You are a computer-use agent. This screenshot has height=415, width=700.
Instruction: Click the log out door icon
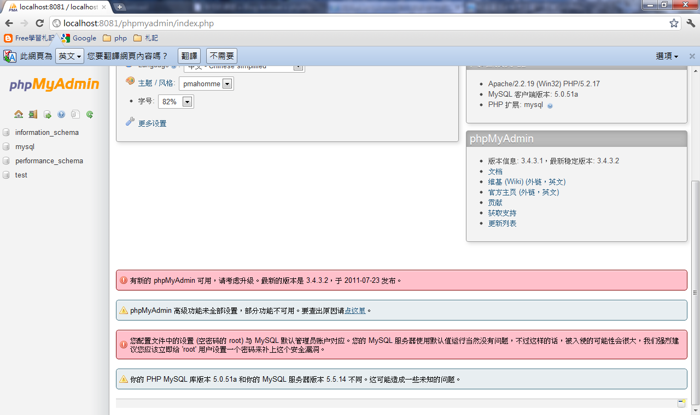(x=33, y=114)
